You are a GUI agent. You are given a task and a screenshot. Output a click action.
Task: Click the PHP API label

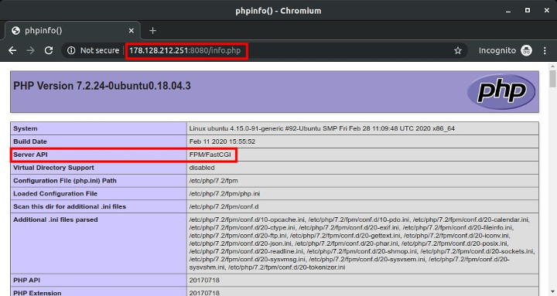26,280
